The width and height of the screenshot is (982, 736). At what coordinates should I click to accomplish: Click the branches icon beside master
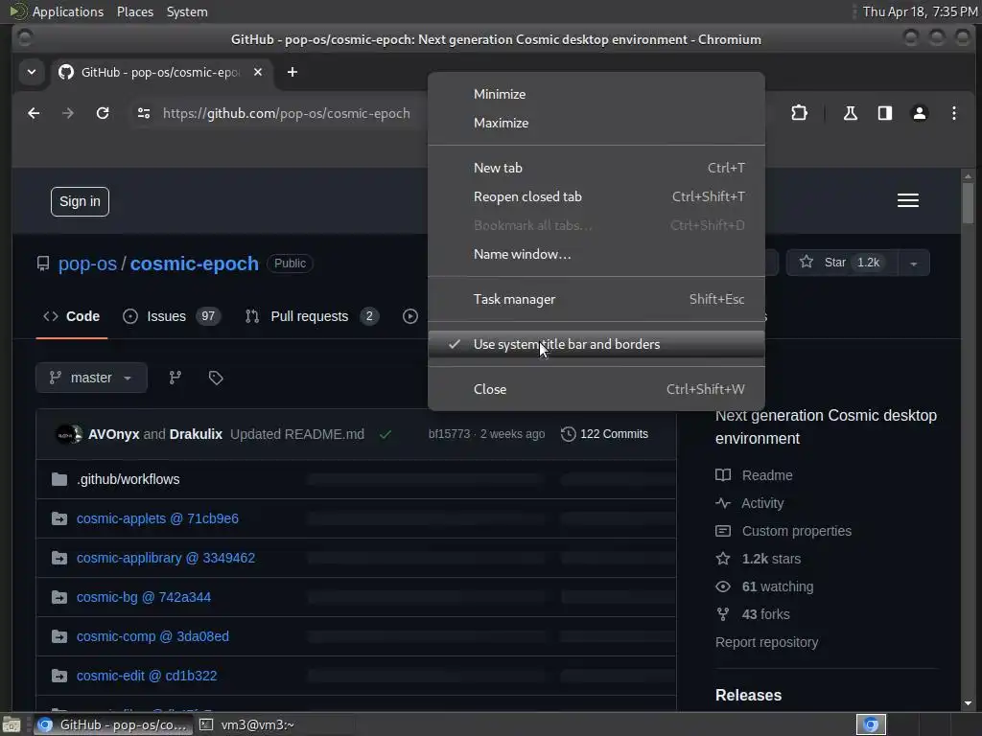[x=175, y=378]
